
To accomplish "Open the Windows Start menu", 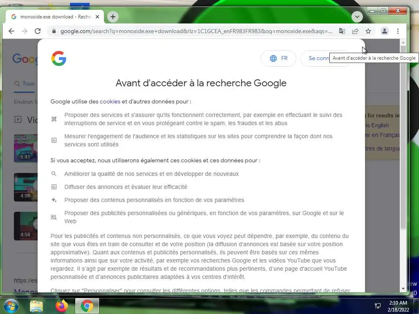I will [x=11, y=306].
